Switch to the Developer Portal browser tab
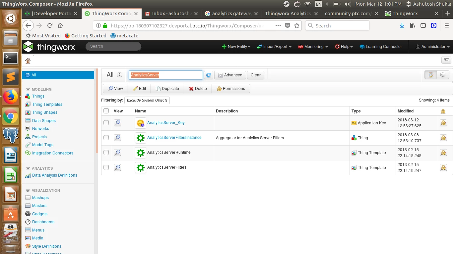Image resolution: width=453 pixels, height=254 pixels. pos(51,14)
